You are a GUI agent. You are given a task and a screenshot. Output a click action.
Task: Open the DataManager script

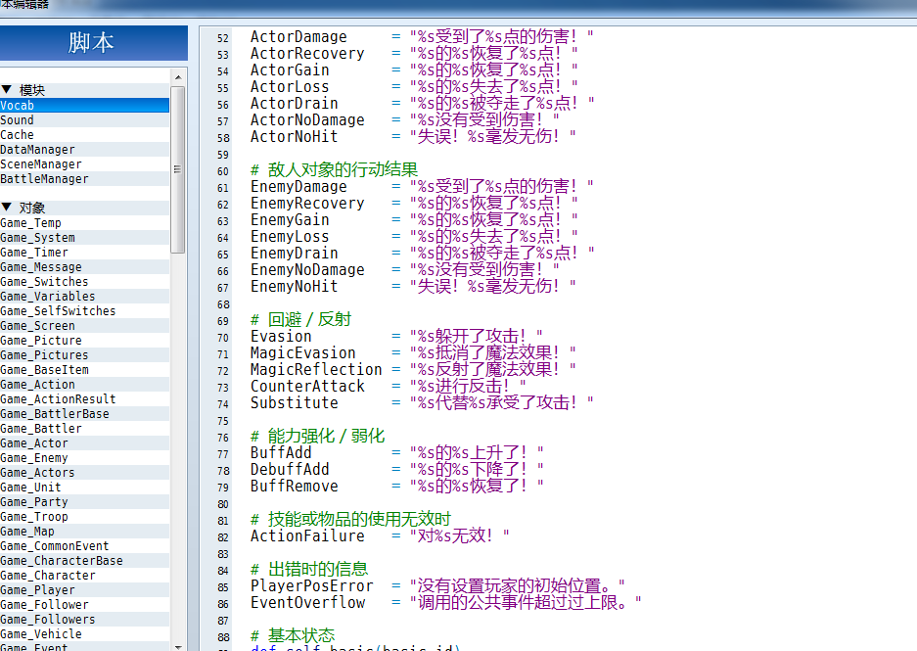(x=84, y=149)
